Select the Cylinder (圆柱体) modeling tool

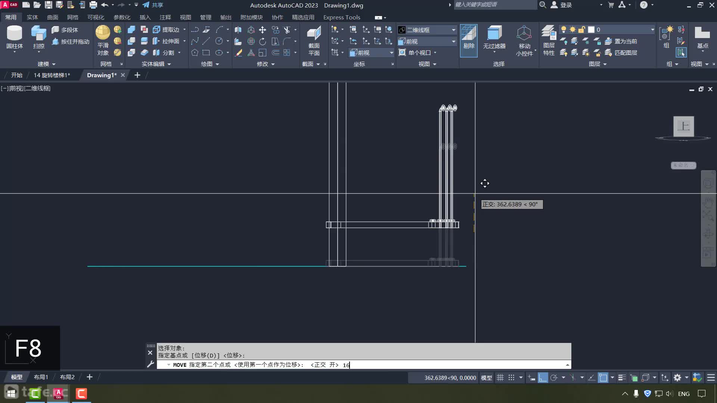click(15, 37)
